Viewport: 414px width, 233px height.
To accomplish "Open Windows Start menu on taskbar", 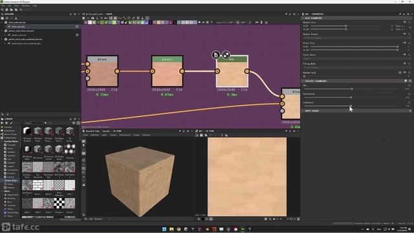I will coord(164,229).
